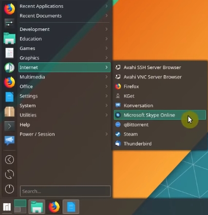Open the System menu category

click(64, 106)
